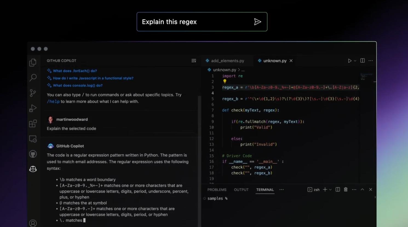Open Run and Debug icon

coord(33,108)
